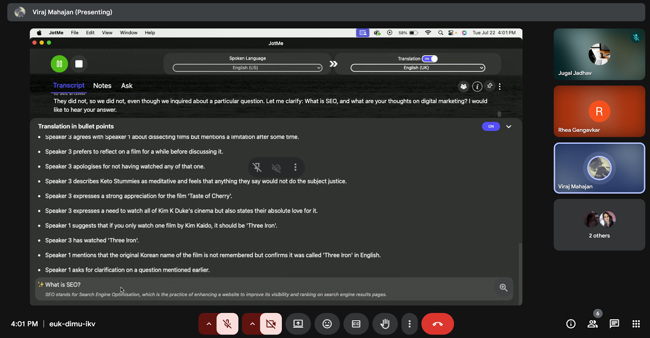Leave the call with red hang-up button
The height and width of the screenshot is (338, 650).
[x=438, y=324]
